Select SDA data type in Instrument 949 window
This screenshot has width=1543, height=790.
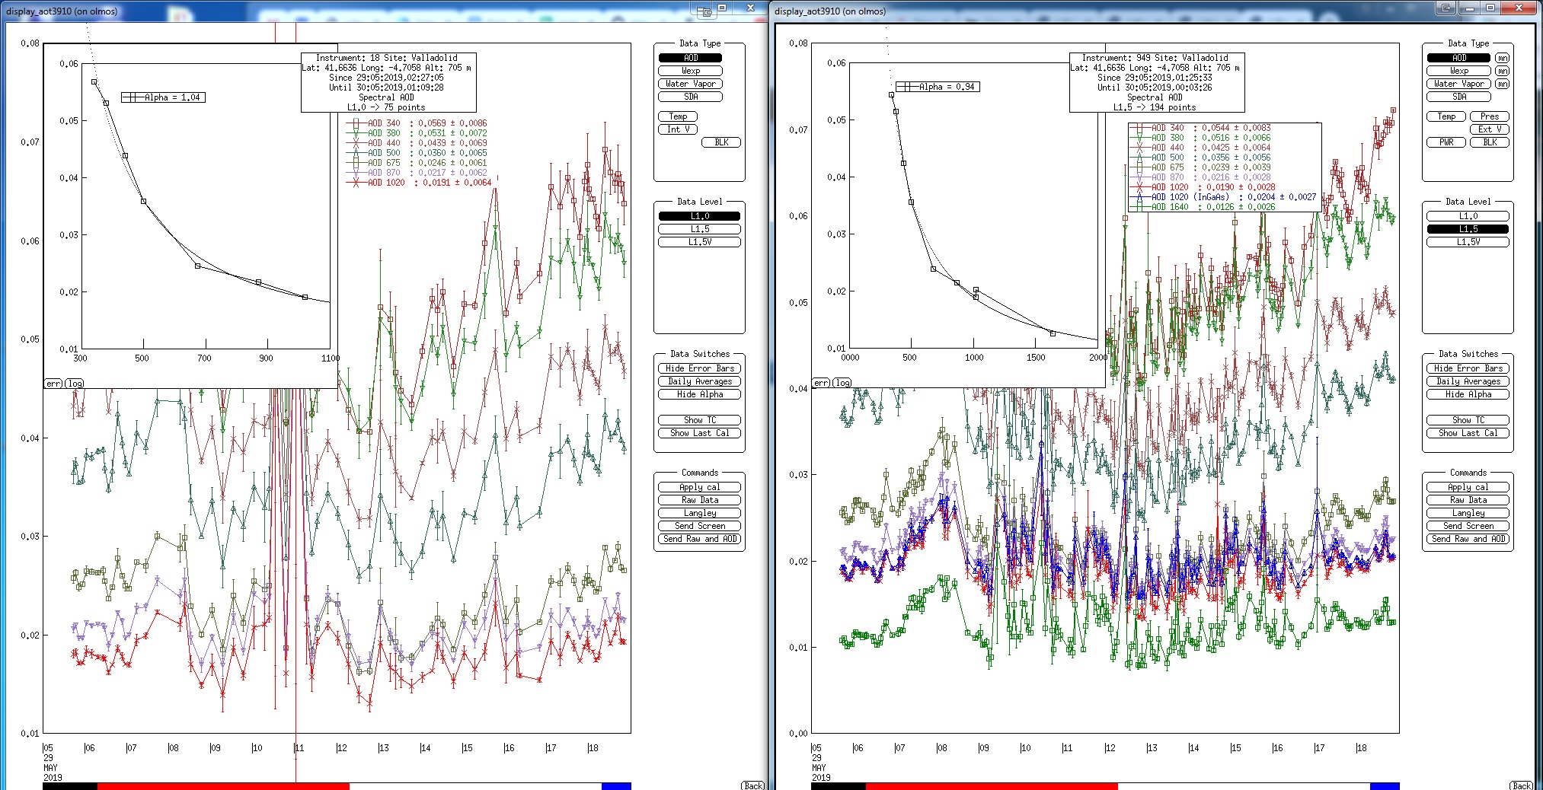pos(1459,97)
